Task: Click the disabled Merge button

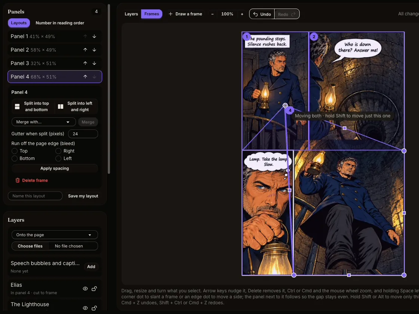Action: pyautogui.click(x=88, y=122)
